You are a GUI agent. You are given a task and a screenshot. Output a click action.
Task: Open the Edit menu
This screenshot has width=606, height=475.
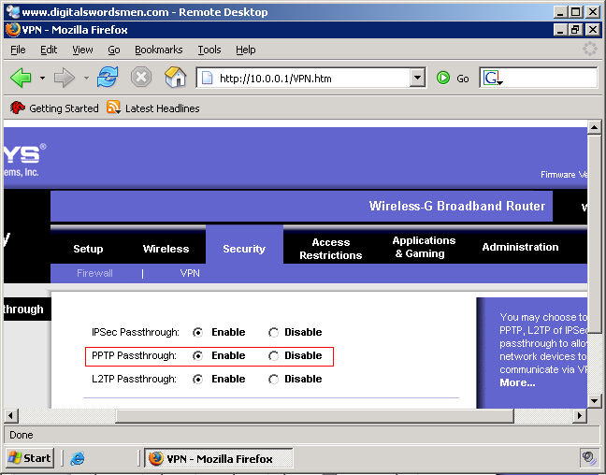click(x=49, y=50)
